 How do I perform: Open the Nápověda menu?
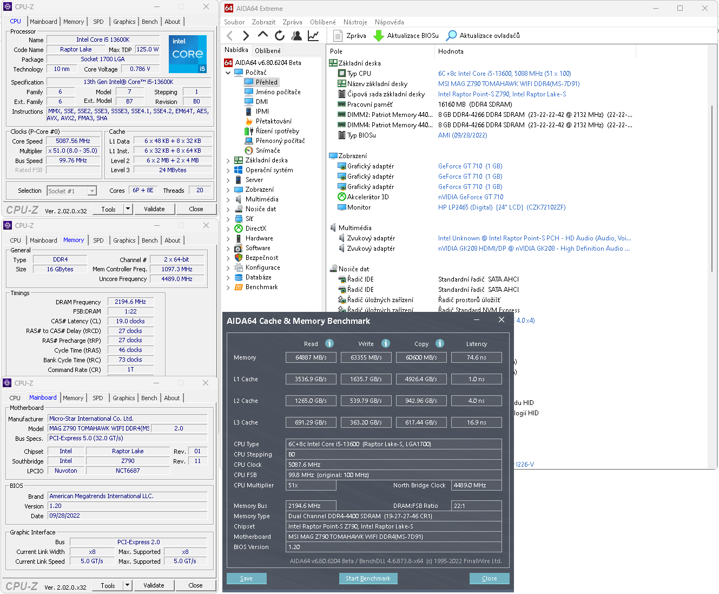(390, 22)
